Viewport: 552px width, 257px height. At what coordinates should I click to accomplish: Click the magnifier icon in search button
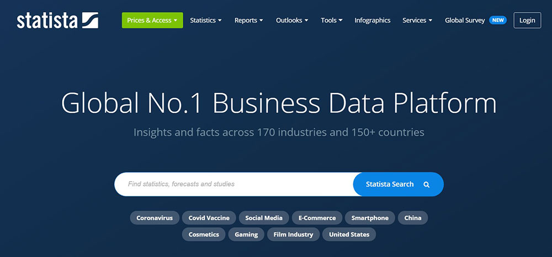426,184
